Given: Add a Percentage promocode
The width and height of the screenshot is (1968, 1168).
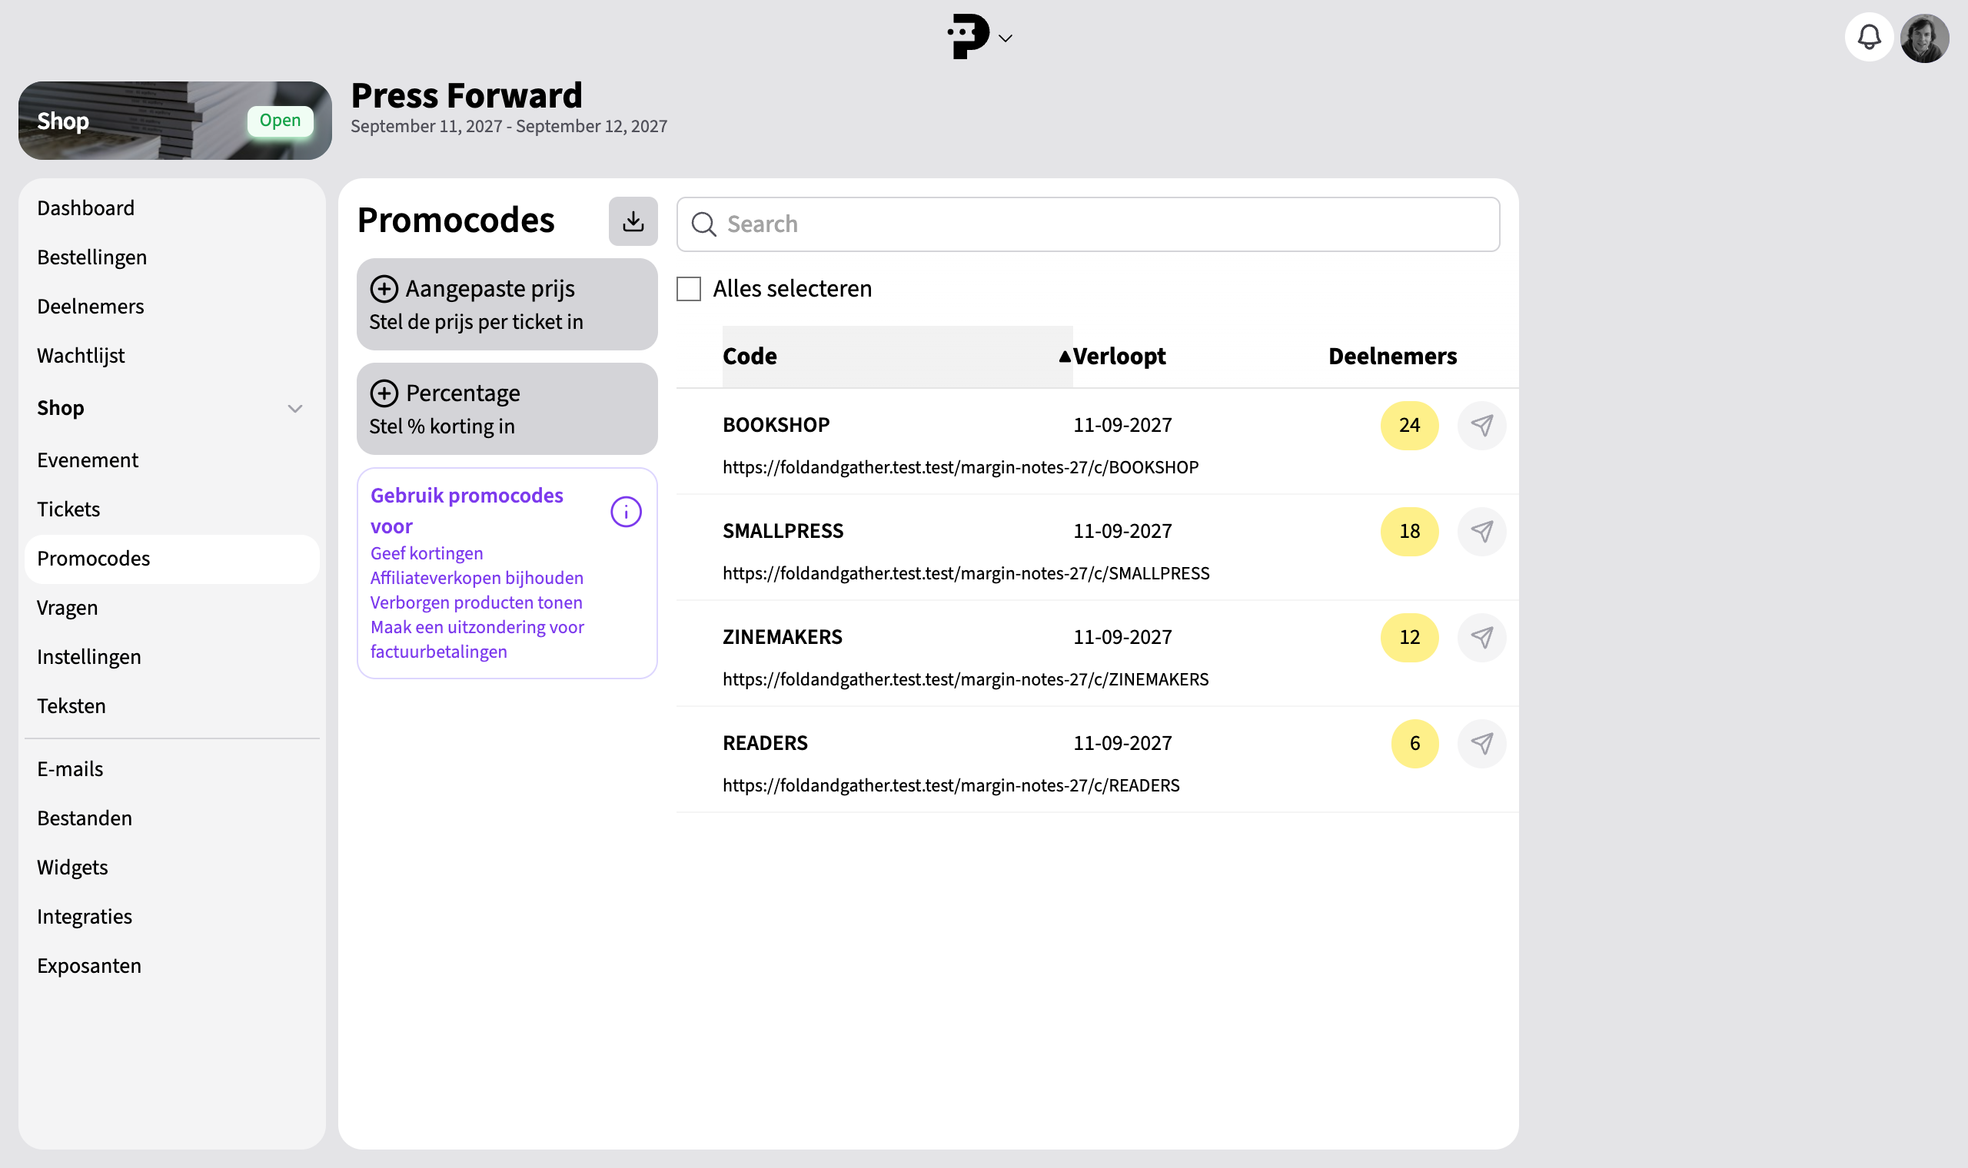Looking at the screenshot, I should [x=507, y=410].
